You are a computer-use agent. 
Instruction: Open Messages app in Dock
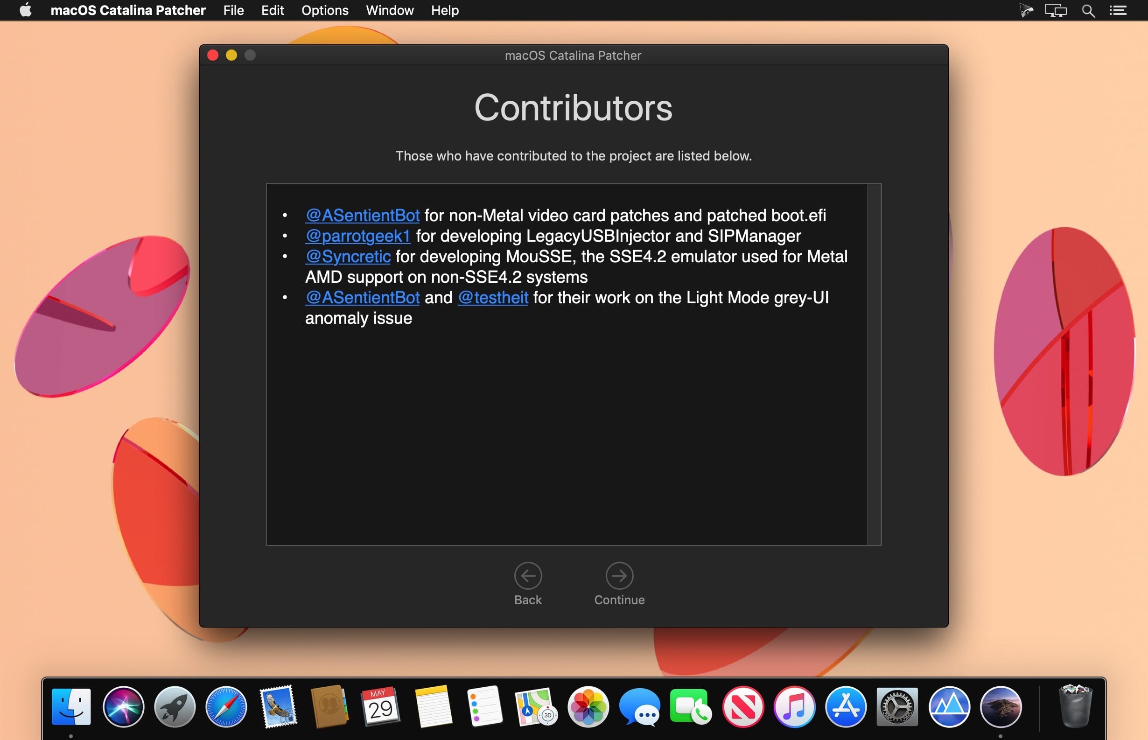pos(640,706)
